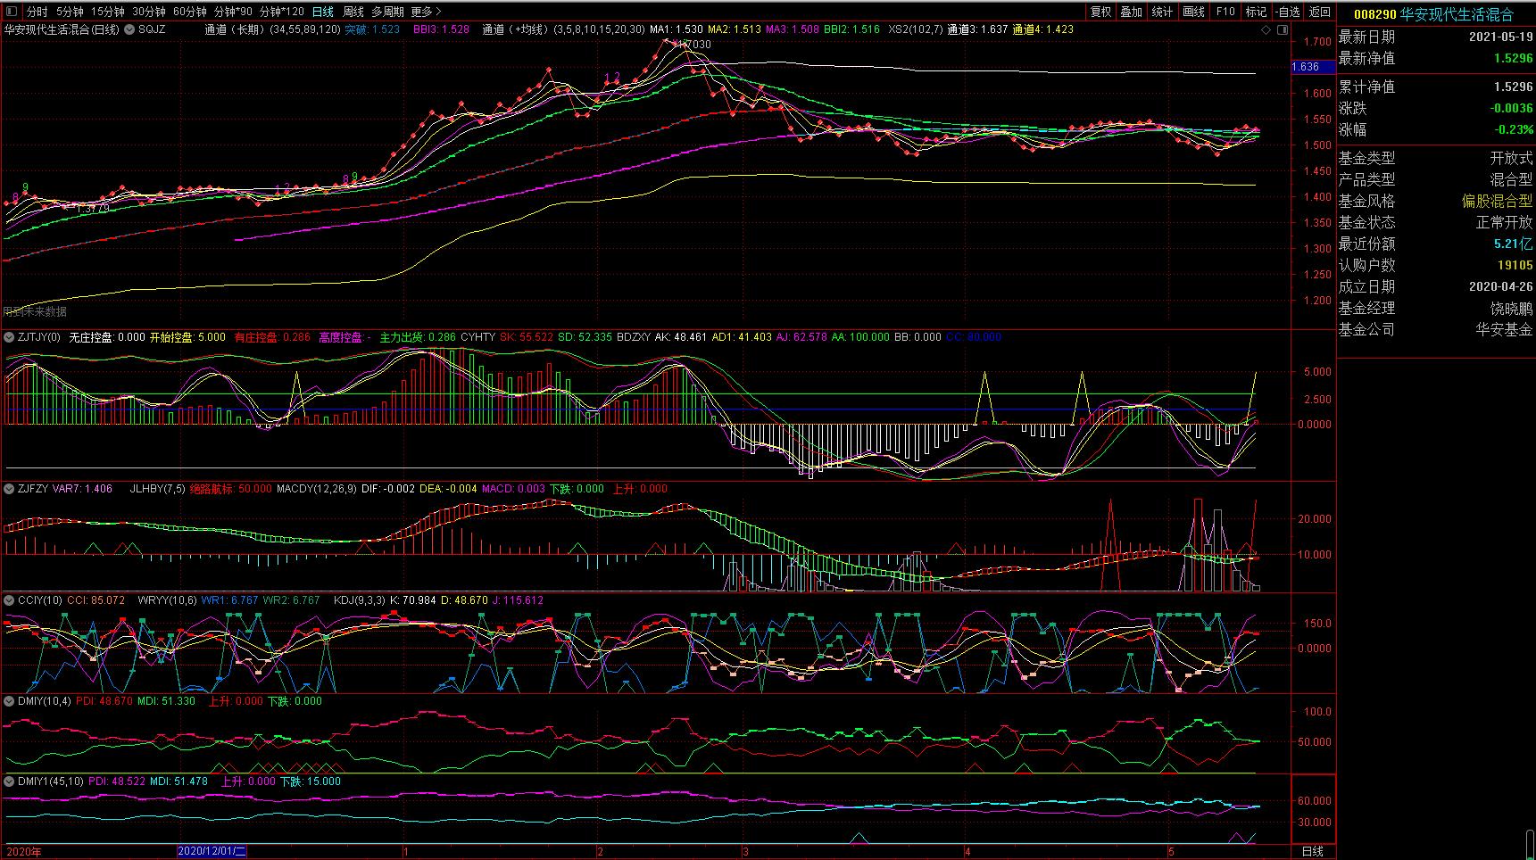Expand the ZJTJY indicator dropdown arrow
The image size is (1536, 860).
point(10,337)
